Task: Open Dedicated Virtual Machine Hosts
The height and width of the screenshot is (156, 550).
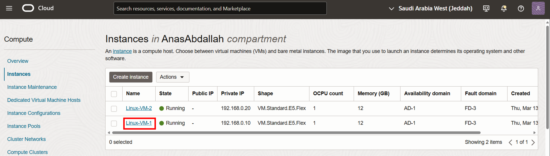Action: click(x=44, y=100)
